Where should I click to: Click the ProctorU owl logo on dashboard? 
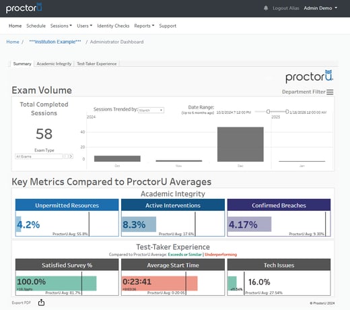click(x=309, y=77)
